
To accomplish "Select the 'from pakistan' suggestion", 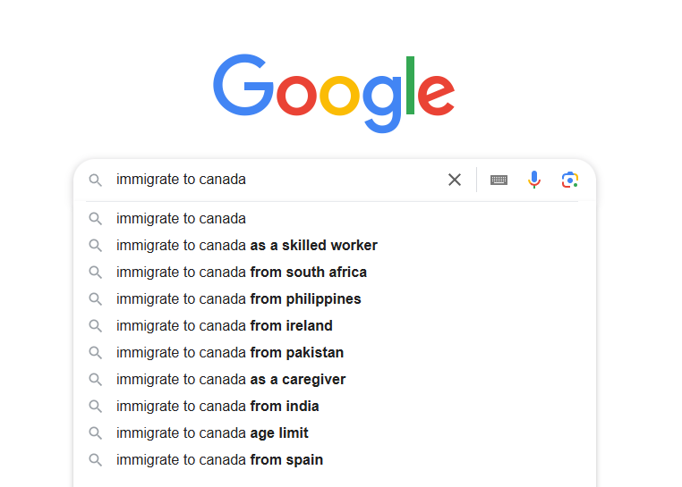I will tap(230, 353).
